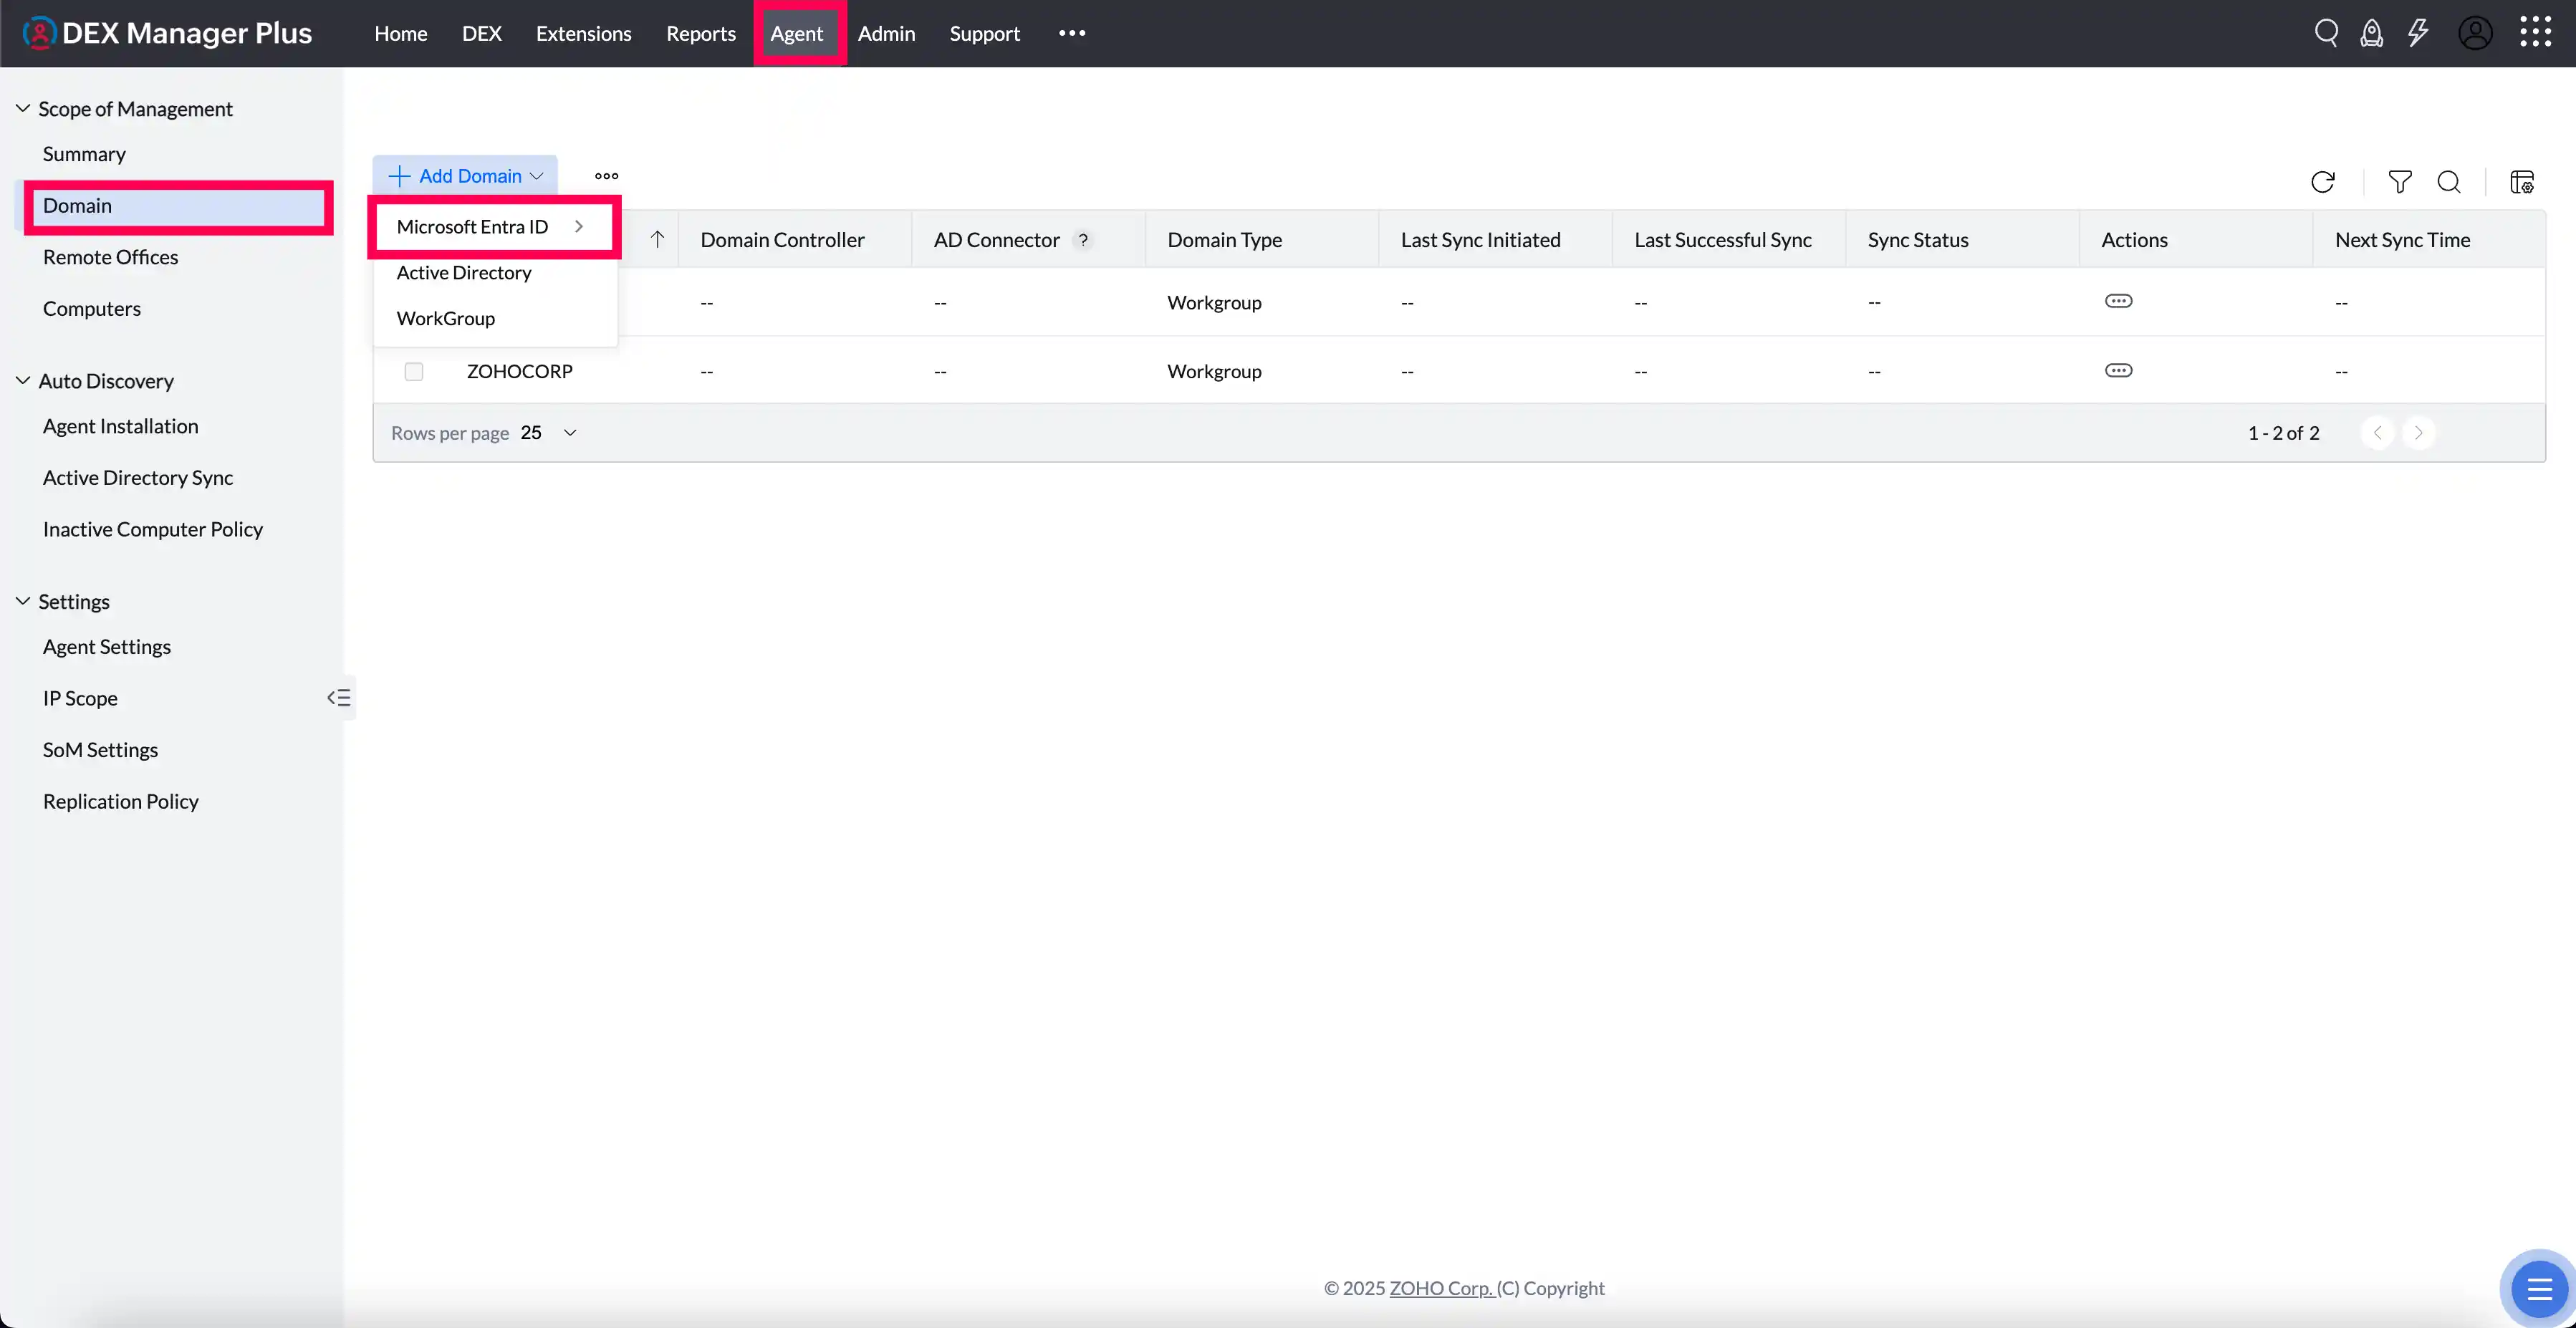2576x1328 pixels.
Task: Collapse the Auto Discovery section
Action: tap(23, 380)
